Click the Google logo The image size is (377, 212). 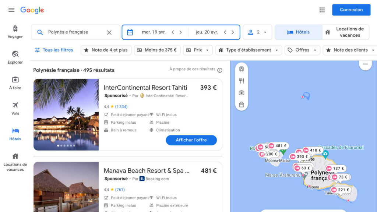32,10
